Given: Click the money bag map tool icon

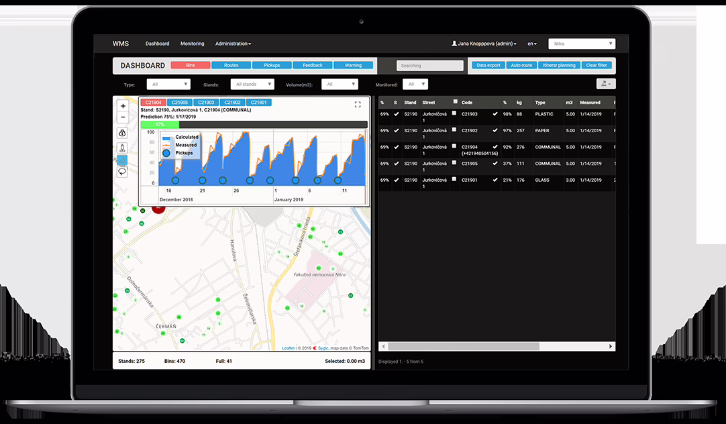Looking at the screenshot, I should tap(123, 133).
